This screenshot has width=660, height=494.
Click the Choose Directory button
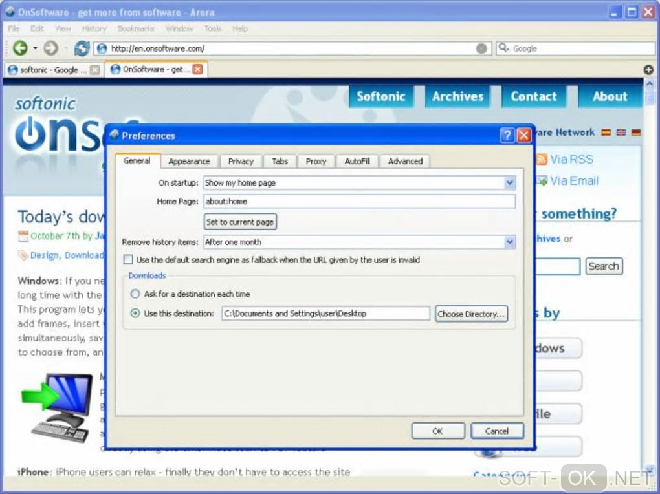471,314
